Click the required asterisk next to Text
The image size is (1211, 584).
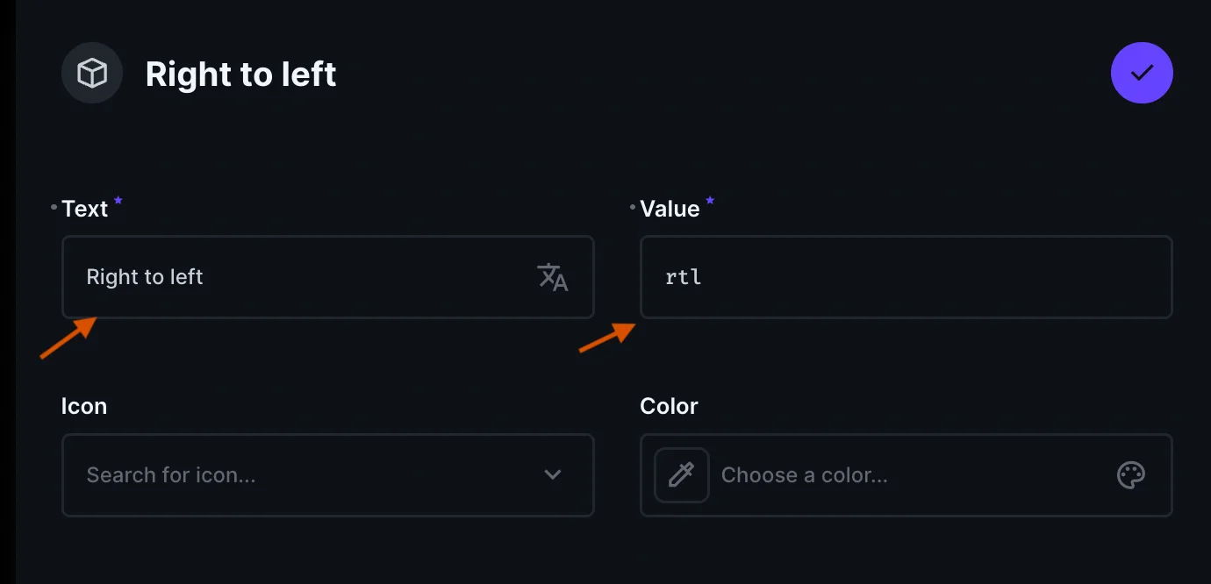pos(118,202)
